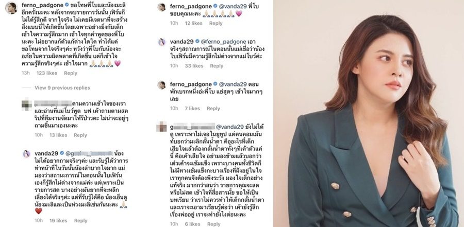Reply to the comment with 13 likes
Screen dimensions: 464x227
click(x=80, y=135)
